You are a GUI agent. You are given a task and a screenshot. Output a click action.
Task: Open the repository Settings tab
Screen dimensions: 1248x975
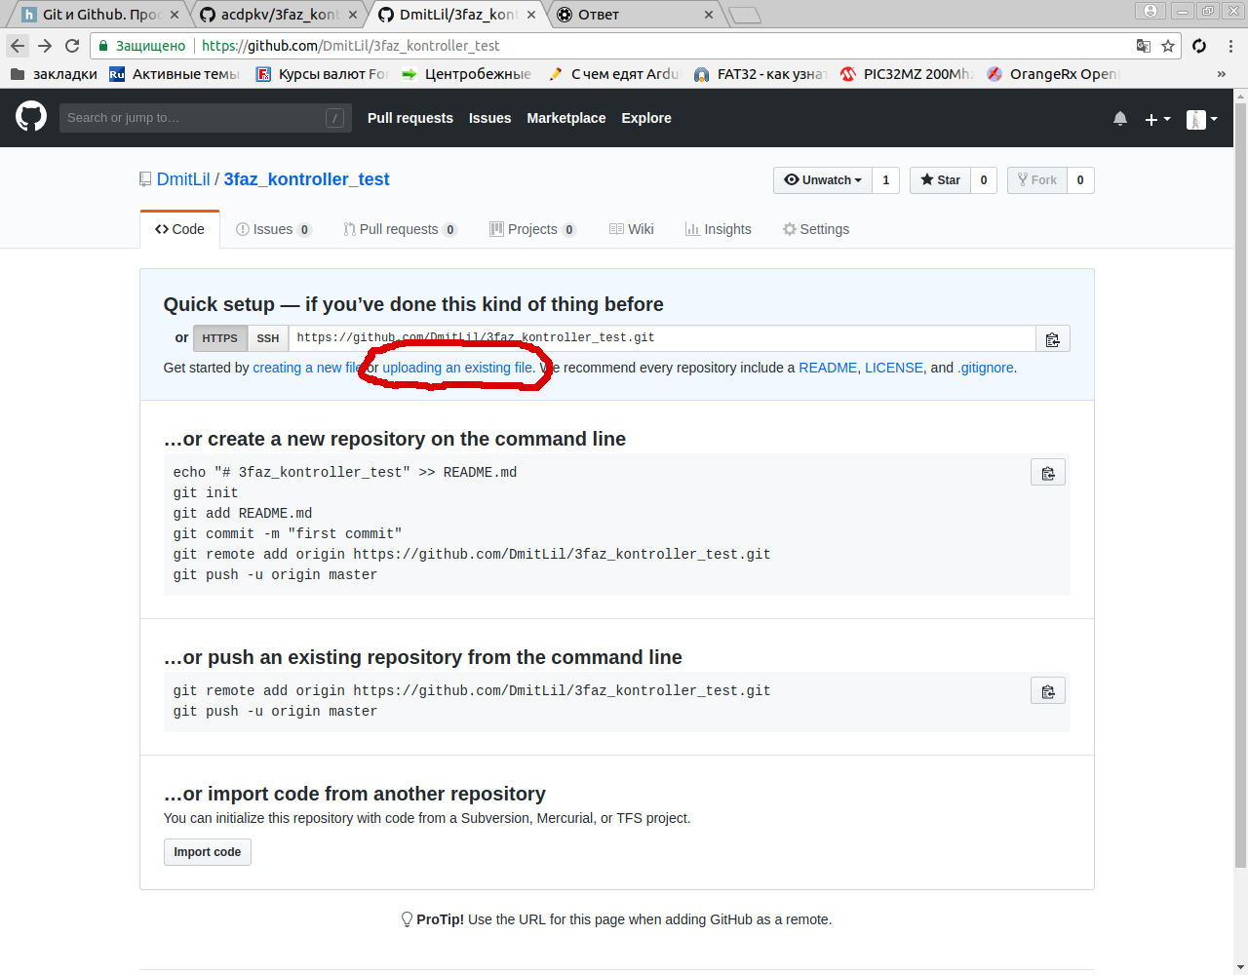pos(816,229)
